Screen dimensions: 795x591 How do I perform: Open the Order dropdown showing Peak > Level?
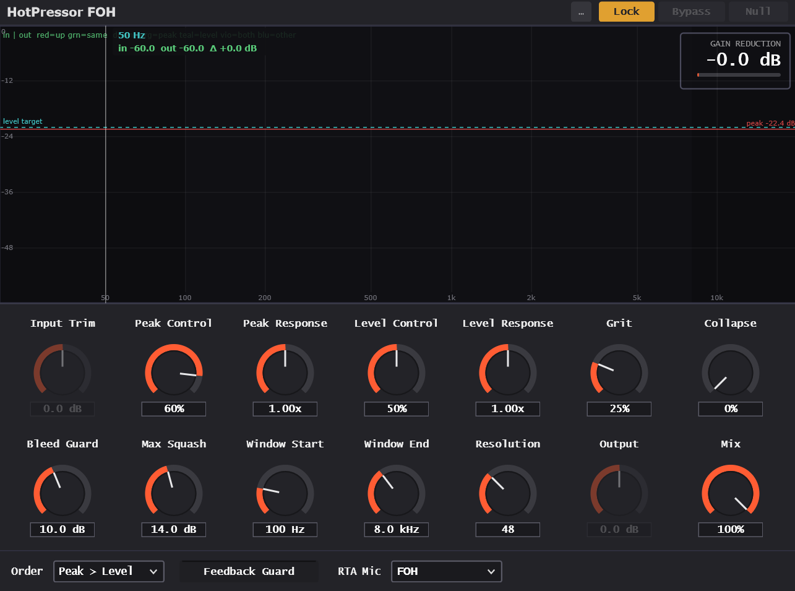pyautogui.click(x=109, y=571)
